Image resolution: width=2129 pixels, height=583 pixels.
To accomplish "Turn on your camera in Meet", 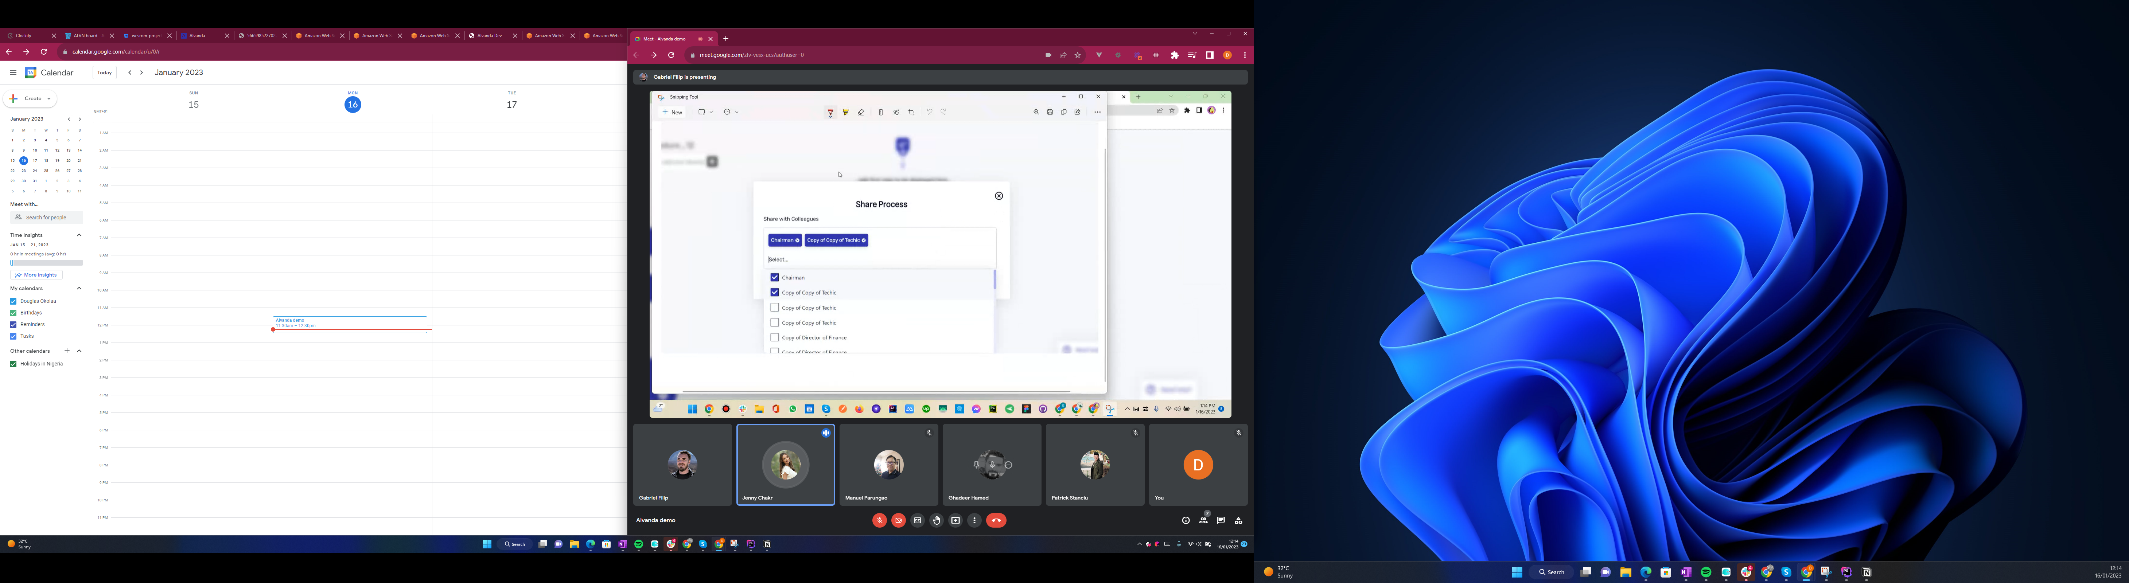I will 898,520.
